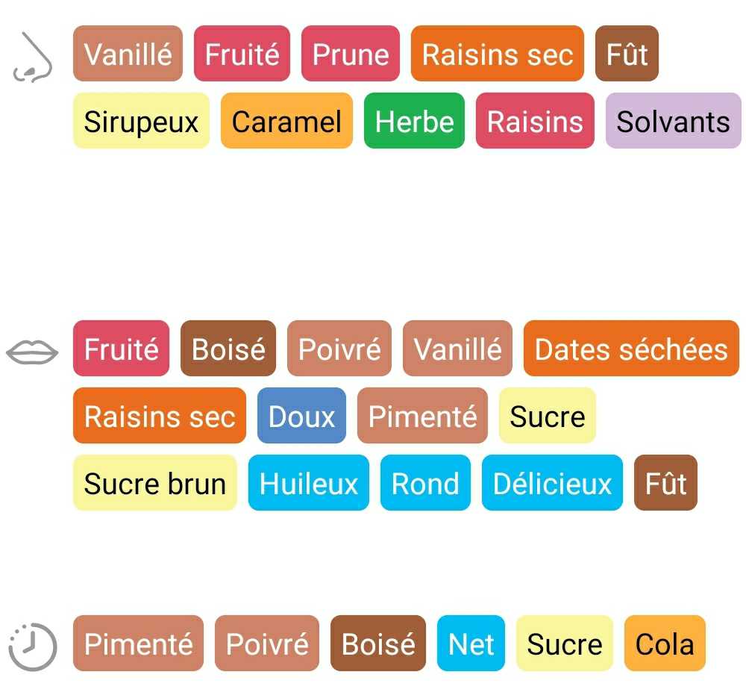
Task: Choose the Caramel tag
Action: (286, 121)
